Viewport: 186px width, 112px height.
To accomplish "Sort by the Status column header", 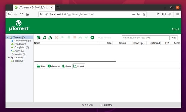I will [x=122, y=43].
